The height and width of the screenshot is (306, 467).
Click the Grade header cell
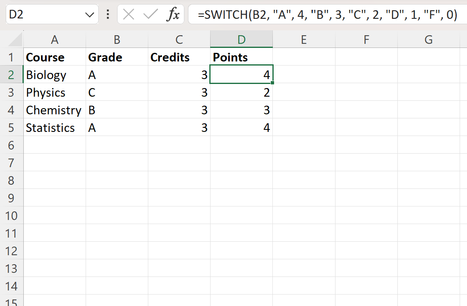click(x=117, y=57)
